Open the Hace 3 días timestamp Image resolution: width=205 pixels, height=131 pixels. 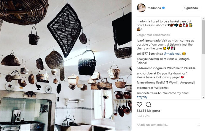click(x=143, y=116)
